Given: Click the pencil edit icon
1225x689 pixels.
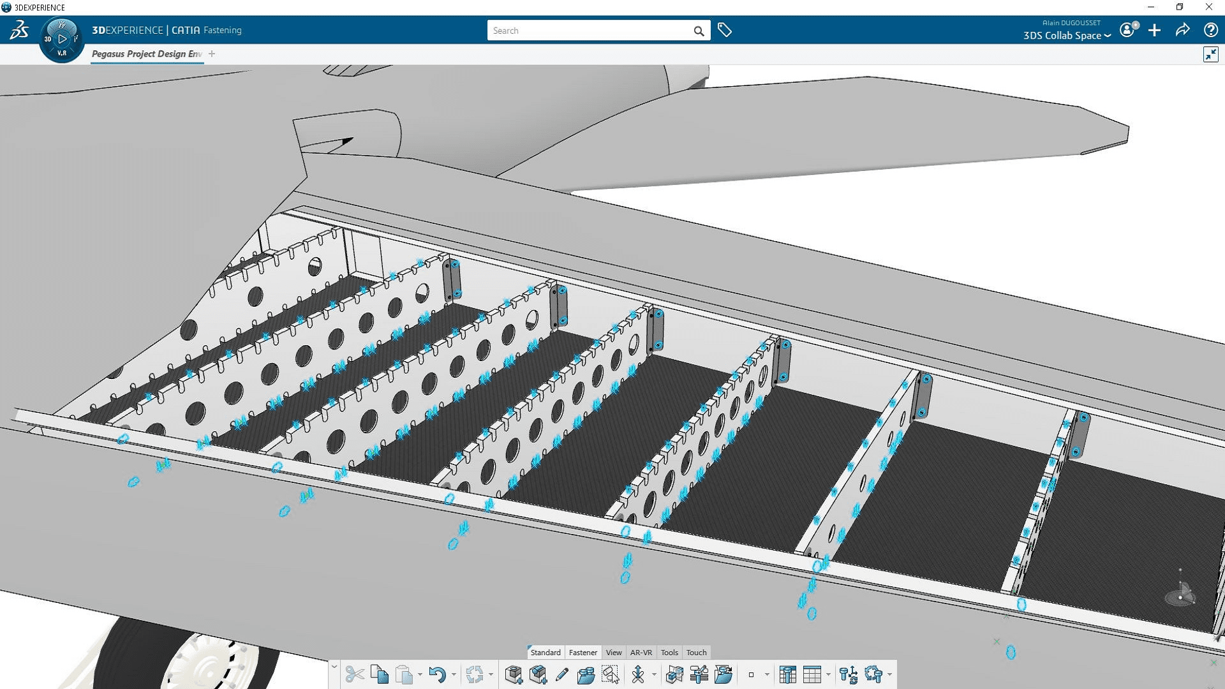Looking at the screenshot, I should click(x=561, y=674).
